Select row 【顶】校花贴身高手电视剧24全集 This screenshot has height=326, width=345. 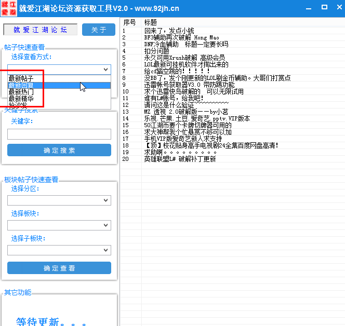(x=233, y=145)
